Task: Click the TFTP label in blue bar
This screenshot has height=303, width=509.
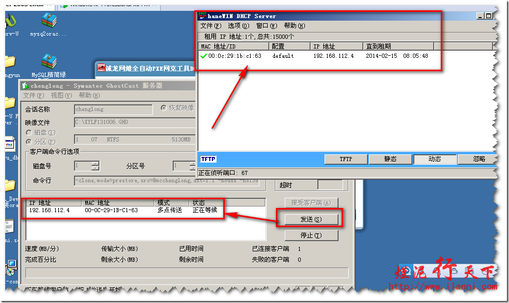Action: [208, 159]
